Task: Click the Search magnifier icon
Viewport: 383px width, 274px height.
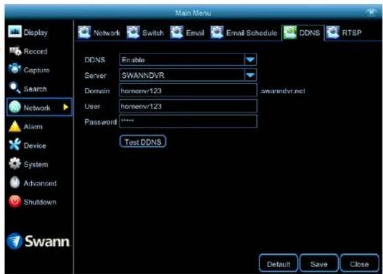Action: click(15, 88)
